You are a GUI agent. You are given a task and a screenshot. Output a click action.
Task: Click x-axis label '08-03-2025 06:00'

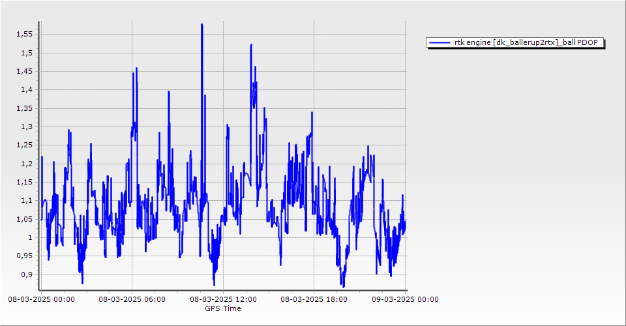click(132, 299)
